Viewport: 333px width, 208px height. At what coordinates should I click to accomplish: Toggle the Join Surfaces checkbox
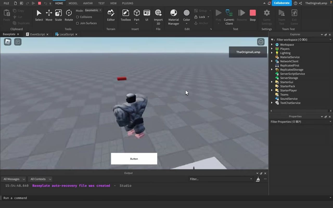(77, 23)
